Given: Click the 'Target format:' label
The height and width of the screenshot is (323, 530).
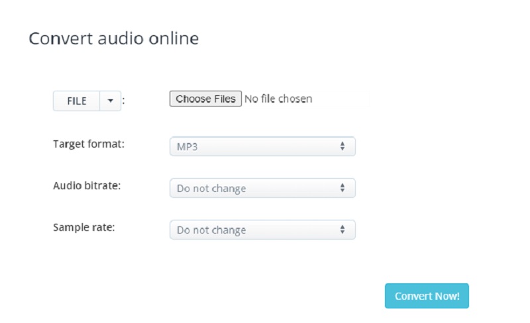Looking at the screenshot, I should coord(88,144).
